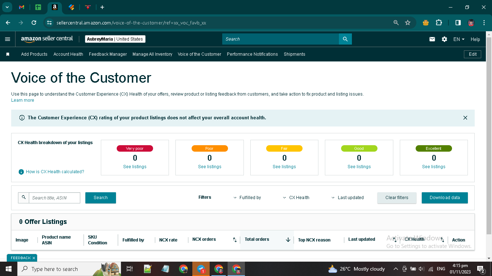Click the Search title, ASIN field
Viewport: 492px width, 276px height.
(54, 198)
